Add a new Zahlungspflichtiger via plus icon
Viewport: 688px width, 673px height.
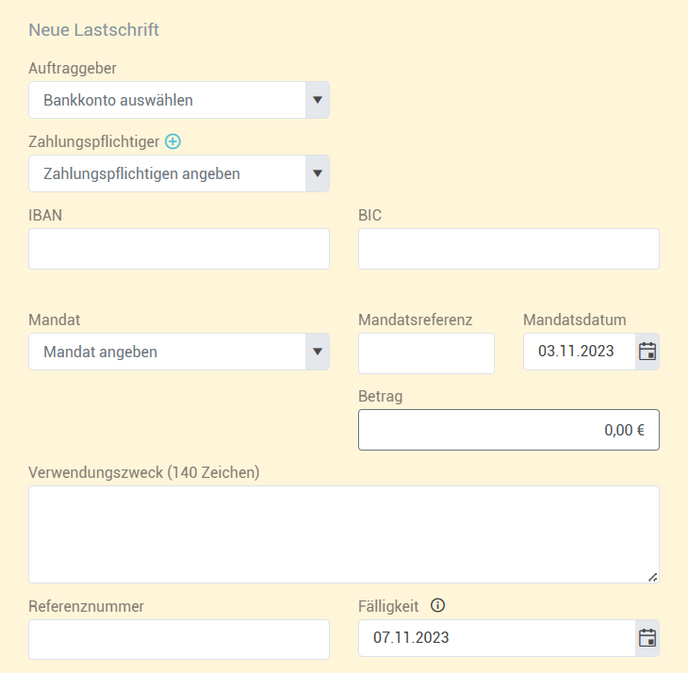[172, 141]
